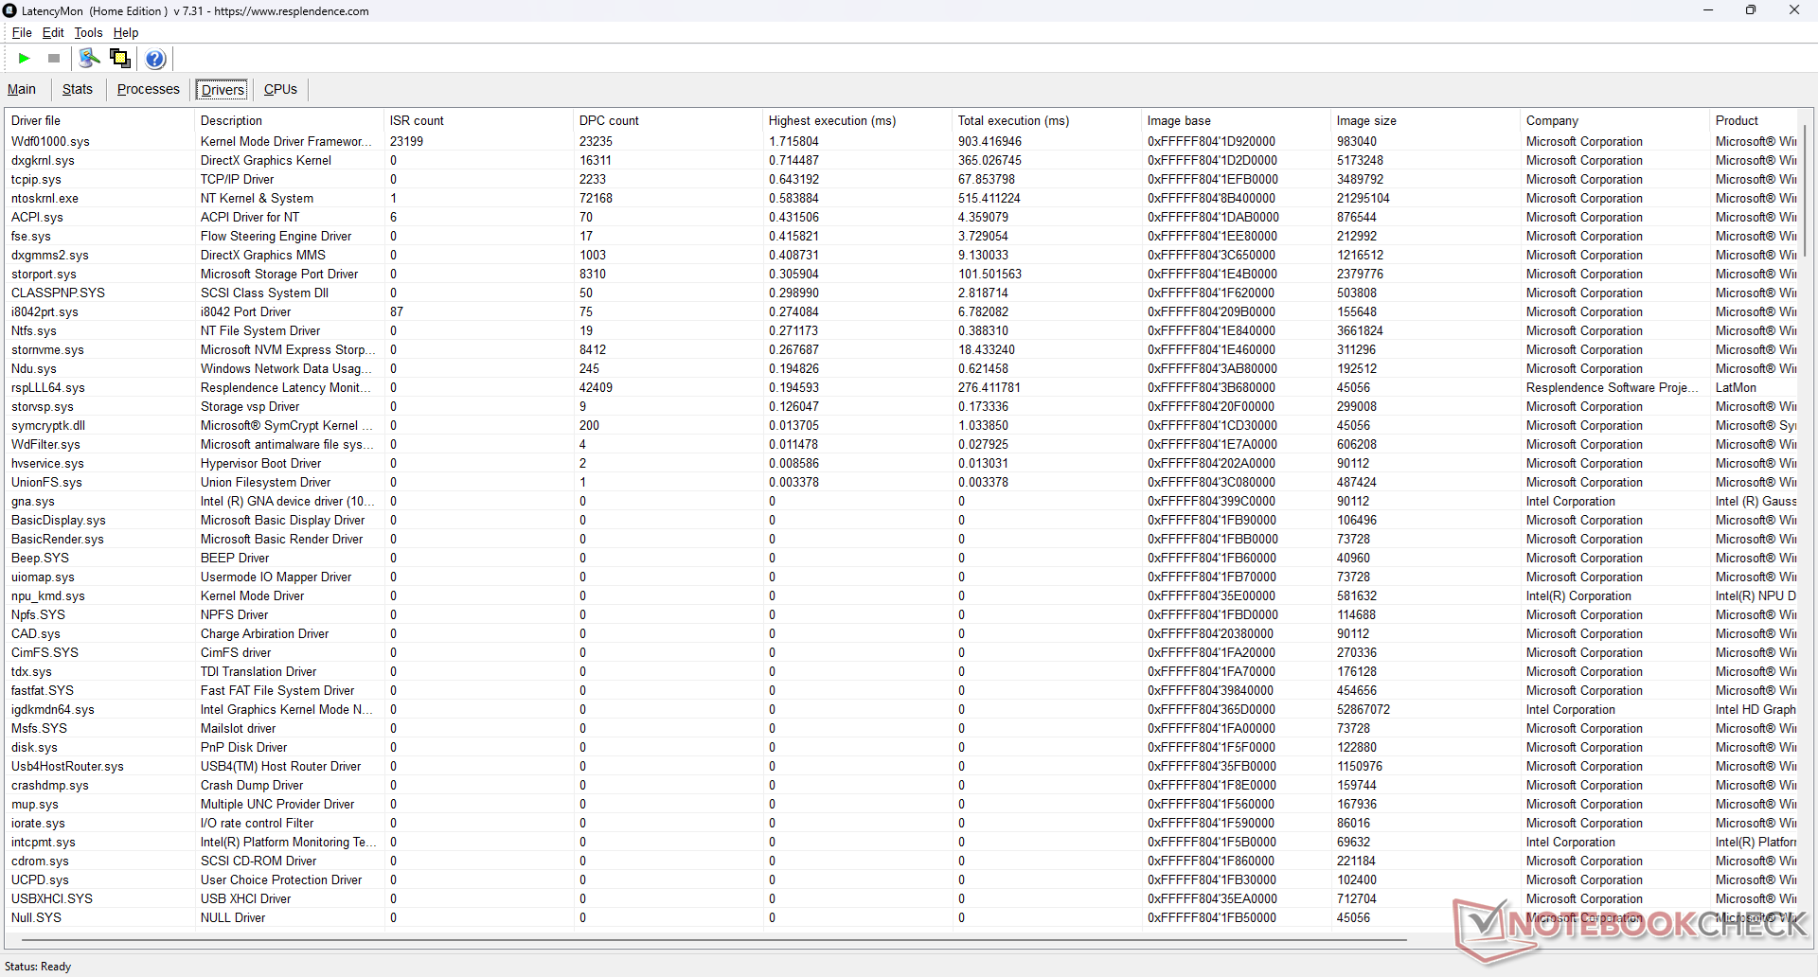Select the dxgkrnl.sys driver row

click(x=901, y=160)
